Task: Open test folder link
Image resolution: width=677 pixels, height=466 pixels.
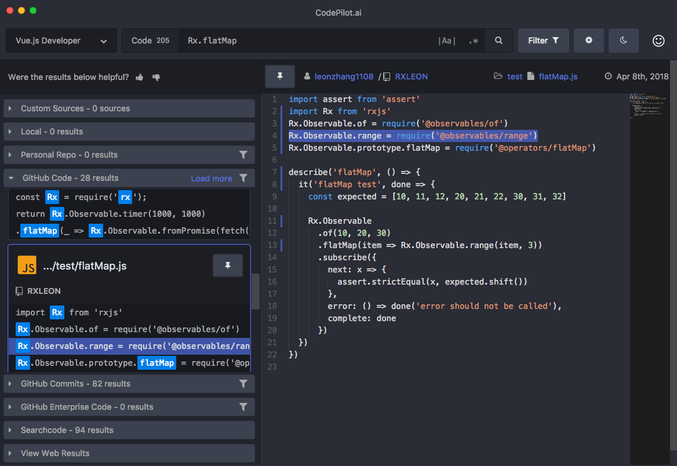Action: tap(515, 77)
